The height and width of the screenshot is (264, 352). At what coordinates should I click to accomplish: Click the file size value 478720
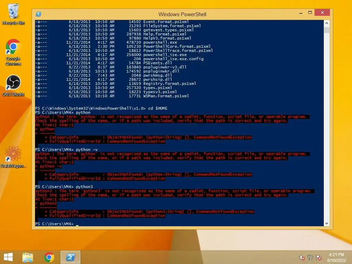[134, 42]
